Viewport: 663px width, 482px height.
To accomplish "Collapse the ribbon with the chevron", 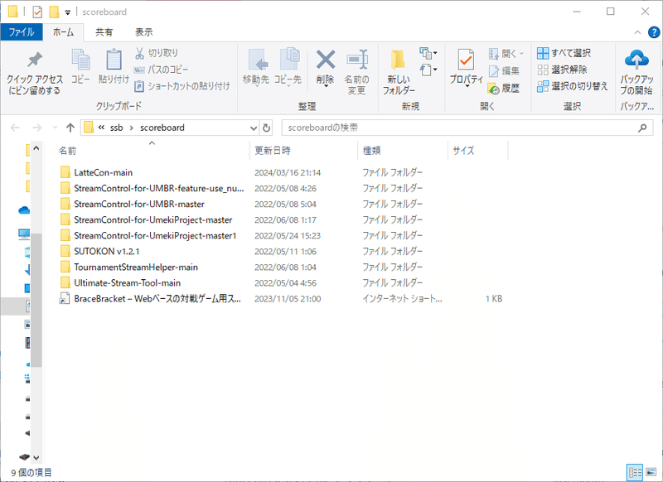I will coord(637,32).
